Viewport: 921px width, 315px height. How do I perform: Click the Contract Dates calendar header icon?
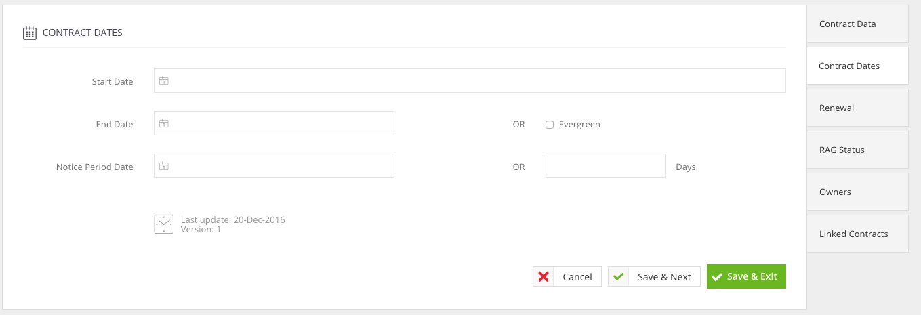pyautogui.click(x=30, y=33)
